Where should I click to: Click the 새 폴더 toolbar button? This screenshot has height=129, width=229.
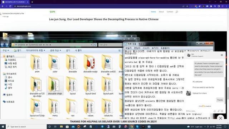pyautogui.click(x=78, y=50)
